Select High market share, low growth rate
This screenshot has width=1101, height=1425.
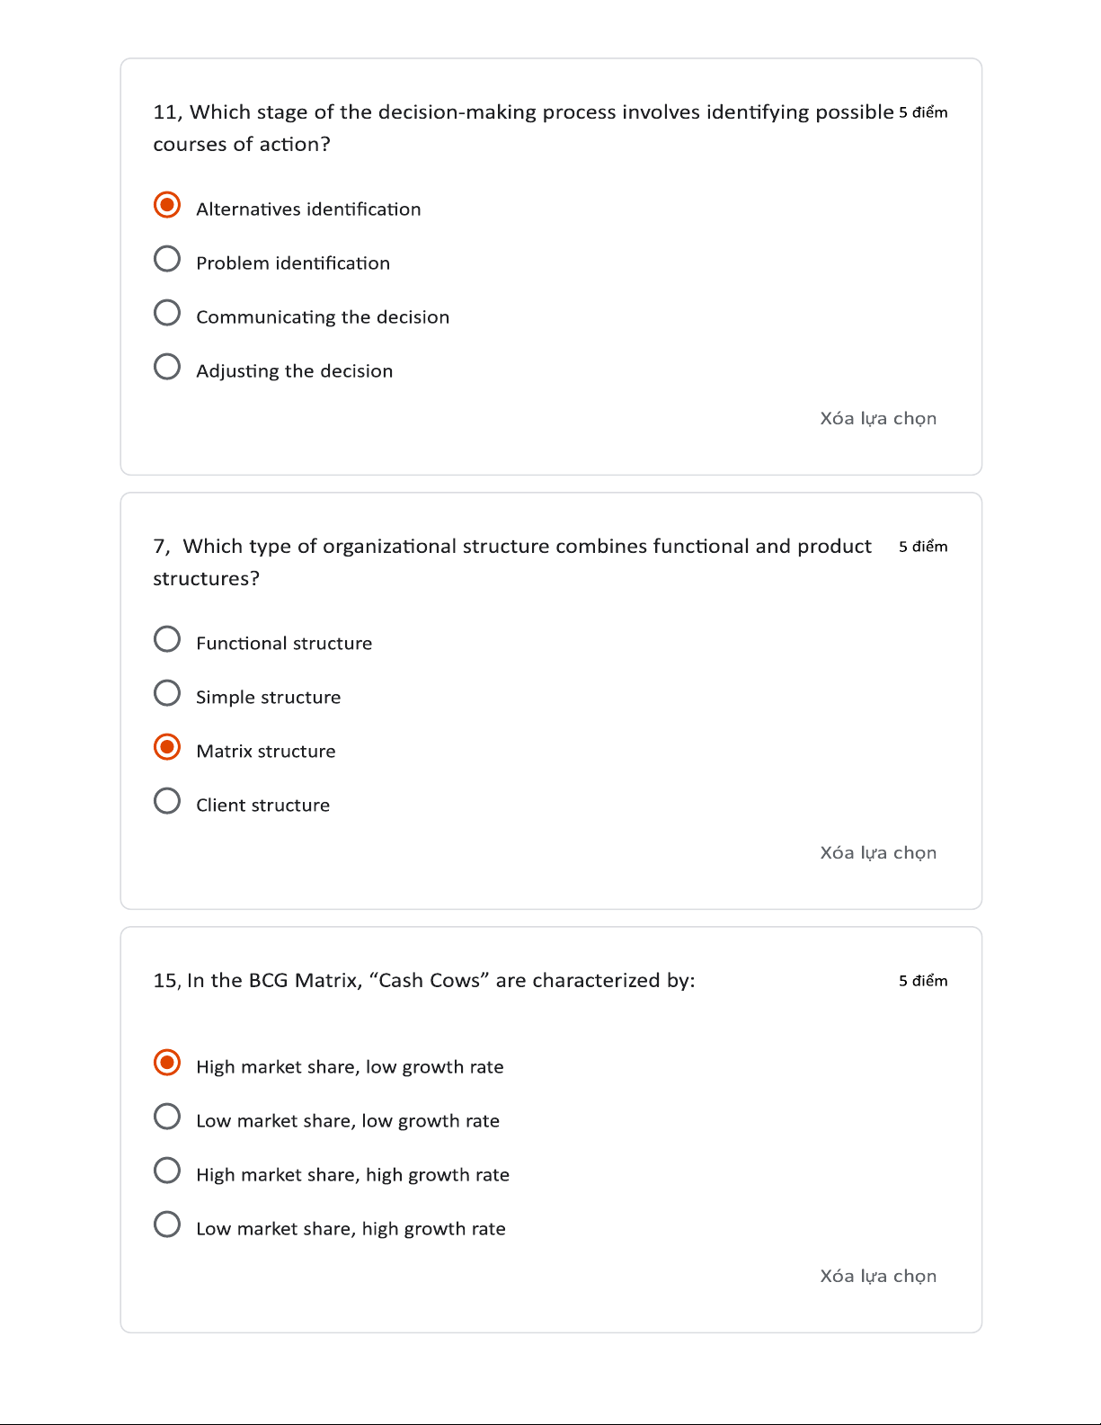tap(167, 1063)
